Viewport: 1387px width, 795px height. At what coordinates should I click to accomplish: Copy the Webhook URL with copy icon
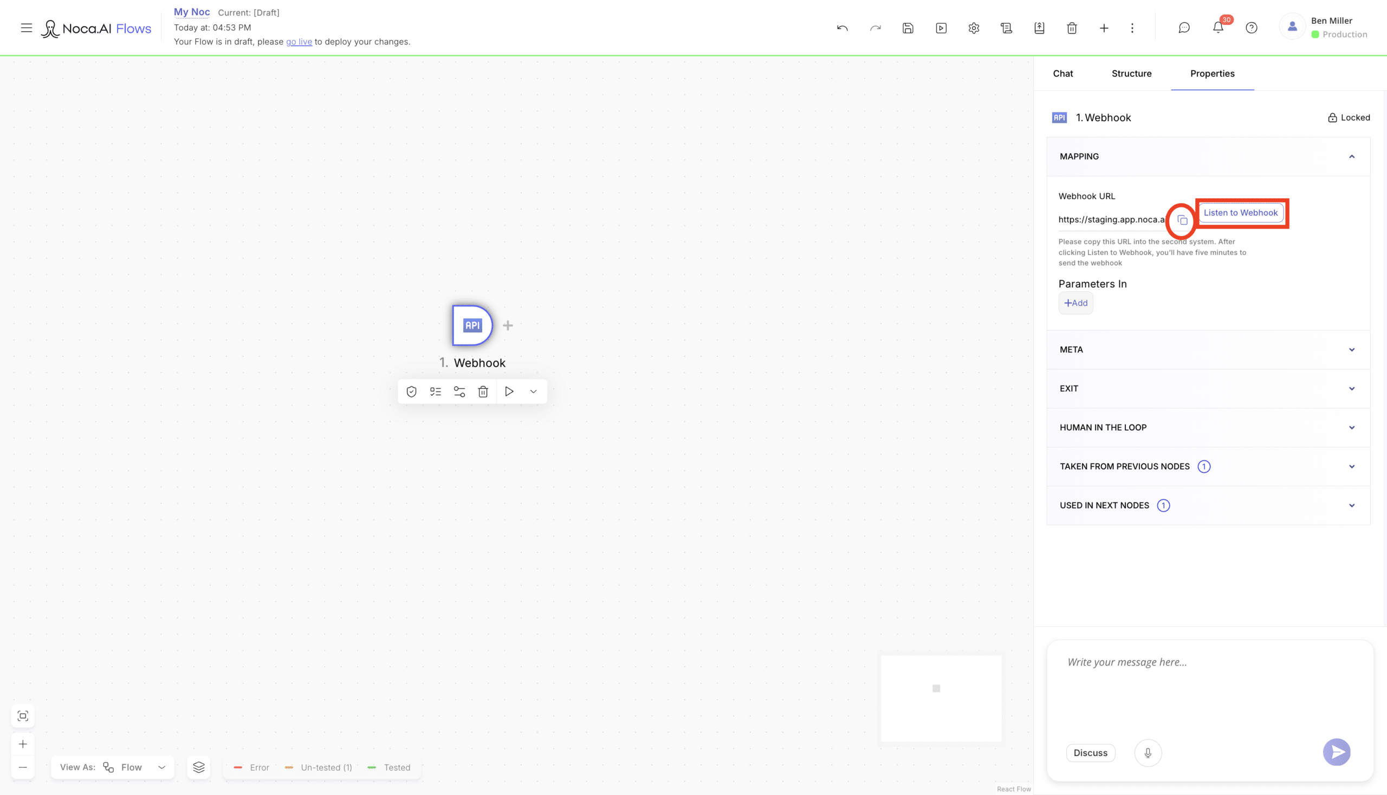tap(1182, 220)
